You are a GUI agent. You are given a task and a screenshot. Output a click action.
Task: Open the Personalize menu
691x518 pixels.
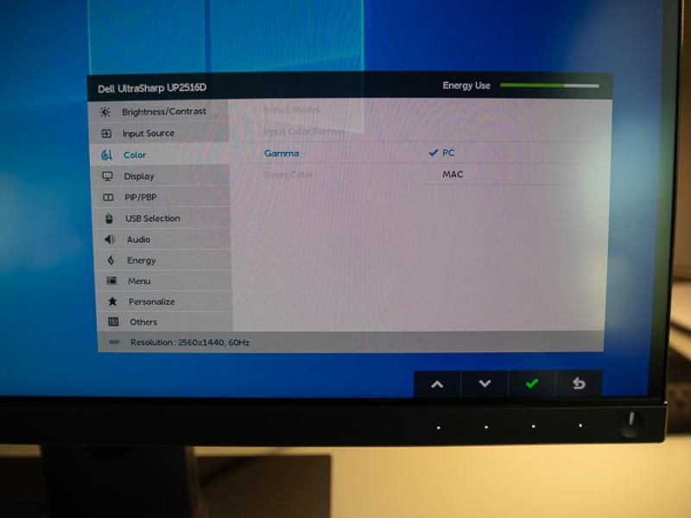[x=164, y=301]
